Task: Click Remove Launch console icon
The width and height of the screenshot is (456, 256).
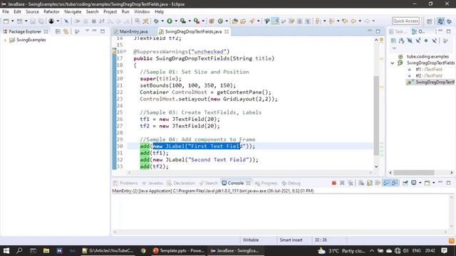Action: (x=342, y=183)
